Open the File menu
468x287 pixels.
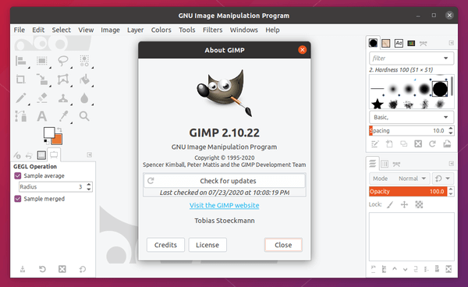19,30
